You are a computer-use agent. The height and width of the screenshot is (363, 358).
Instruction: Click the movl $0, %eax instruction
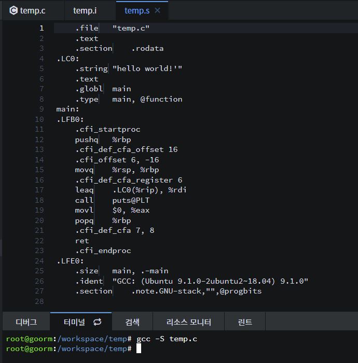click(112, 210)
